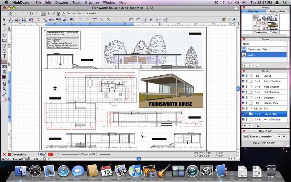Toggle visibility of Layout sheet
The image size is (291, 182).
tap(243, 76)
